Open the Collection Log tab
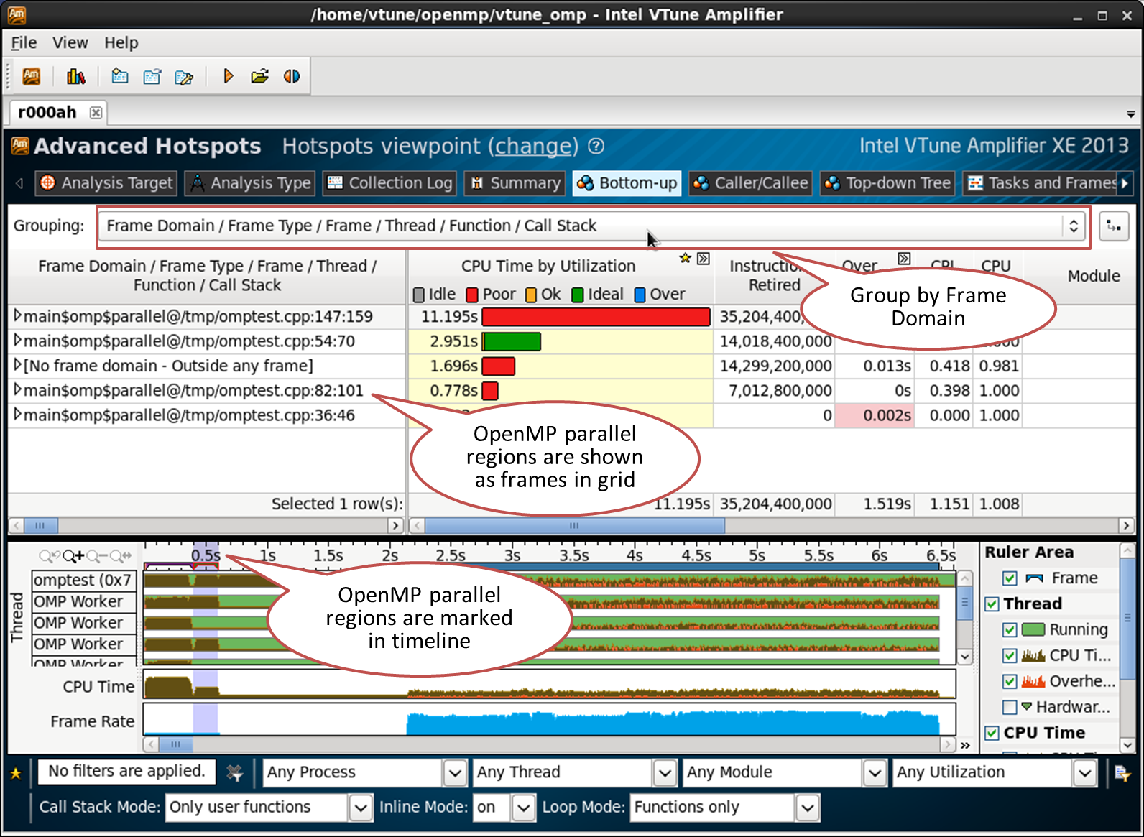This screenshot has width=1144, height=837. pos(390,183)
